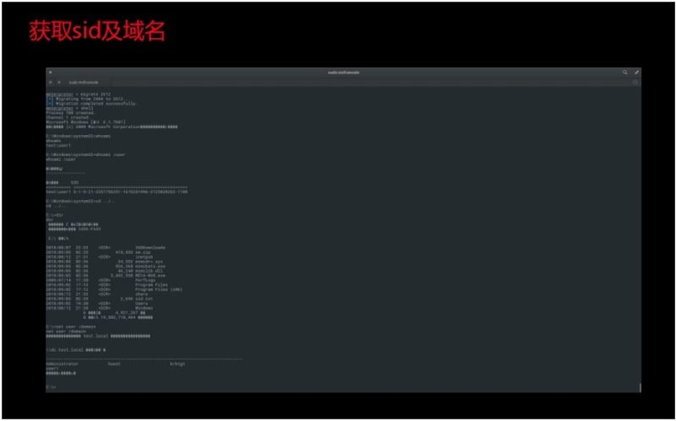
Task: Select the "sudo msfconsole" tab
Action: (x=84, y=82)
